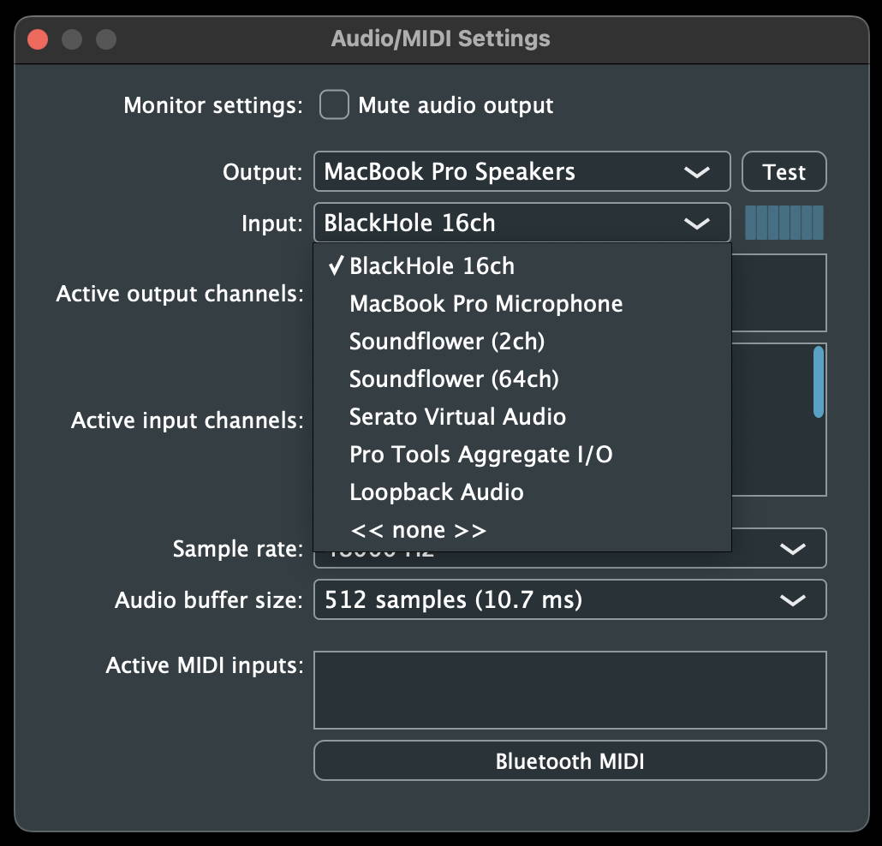Image resolution: width=882 pixels, height=846 pixels.
Task: Pick Pro Tools Aggregate I/O input
Action: click(522, 455)
